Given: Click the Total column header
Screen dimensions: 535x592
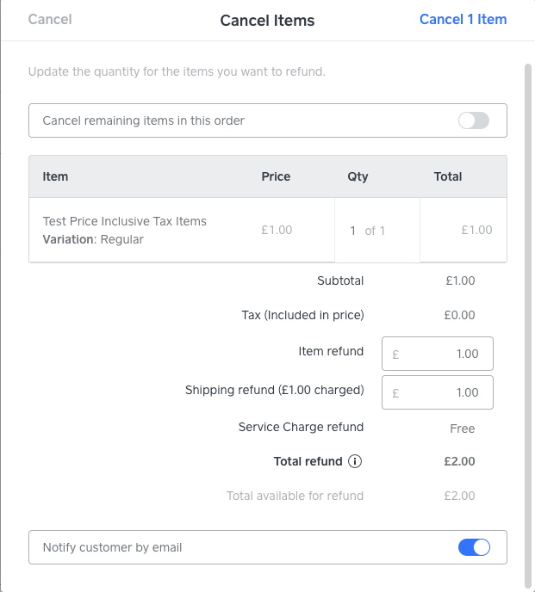Looking at the screenshot, I should (x=448, y=176).
